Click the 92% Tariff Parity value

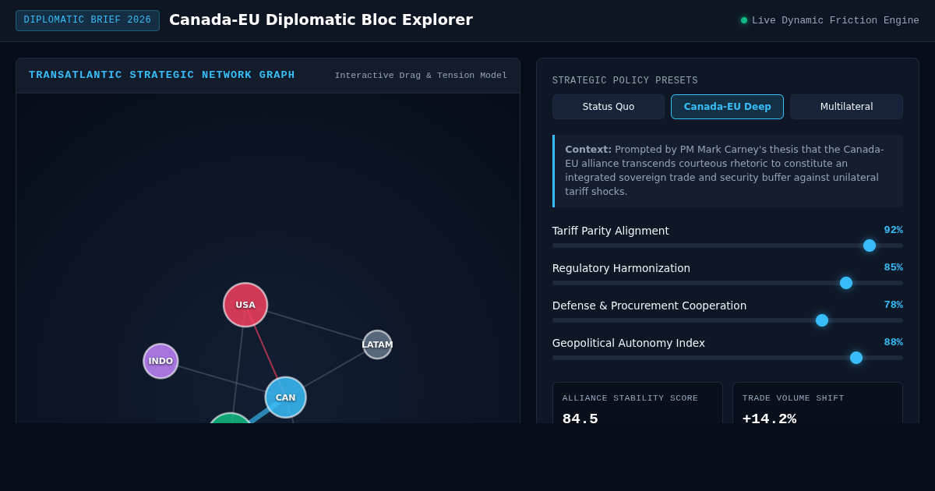(x=893, y=230)
